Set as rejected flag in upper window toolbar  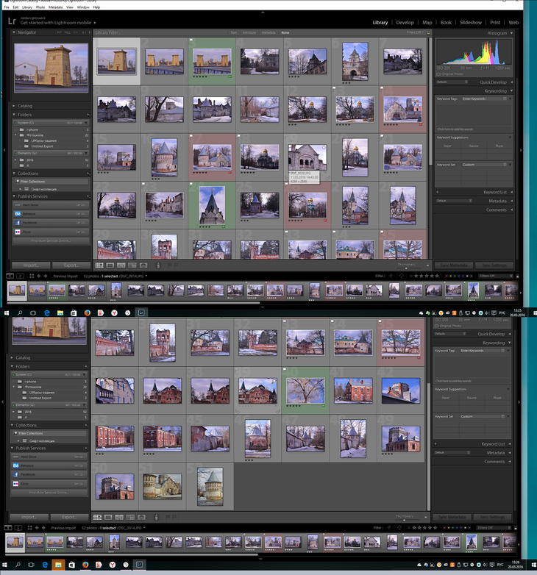pos(176,265)
